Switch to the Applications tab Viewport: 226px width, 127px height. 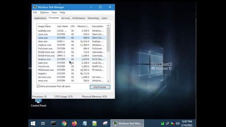[x=40, y=18]
